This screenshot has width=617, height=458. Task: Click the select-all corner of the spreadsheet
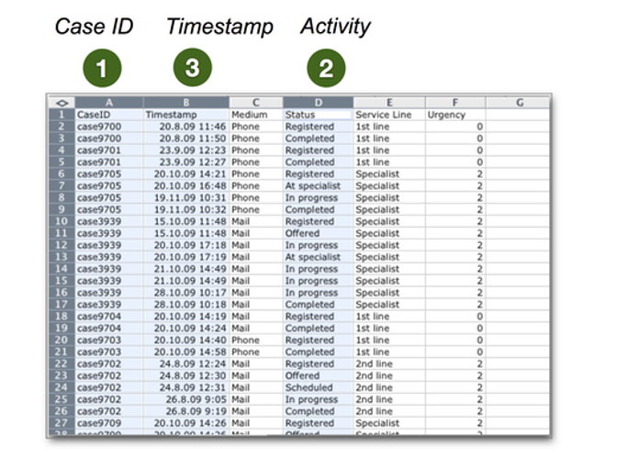pos(61,103)
